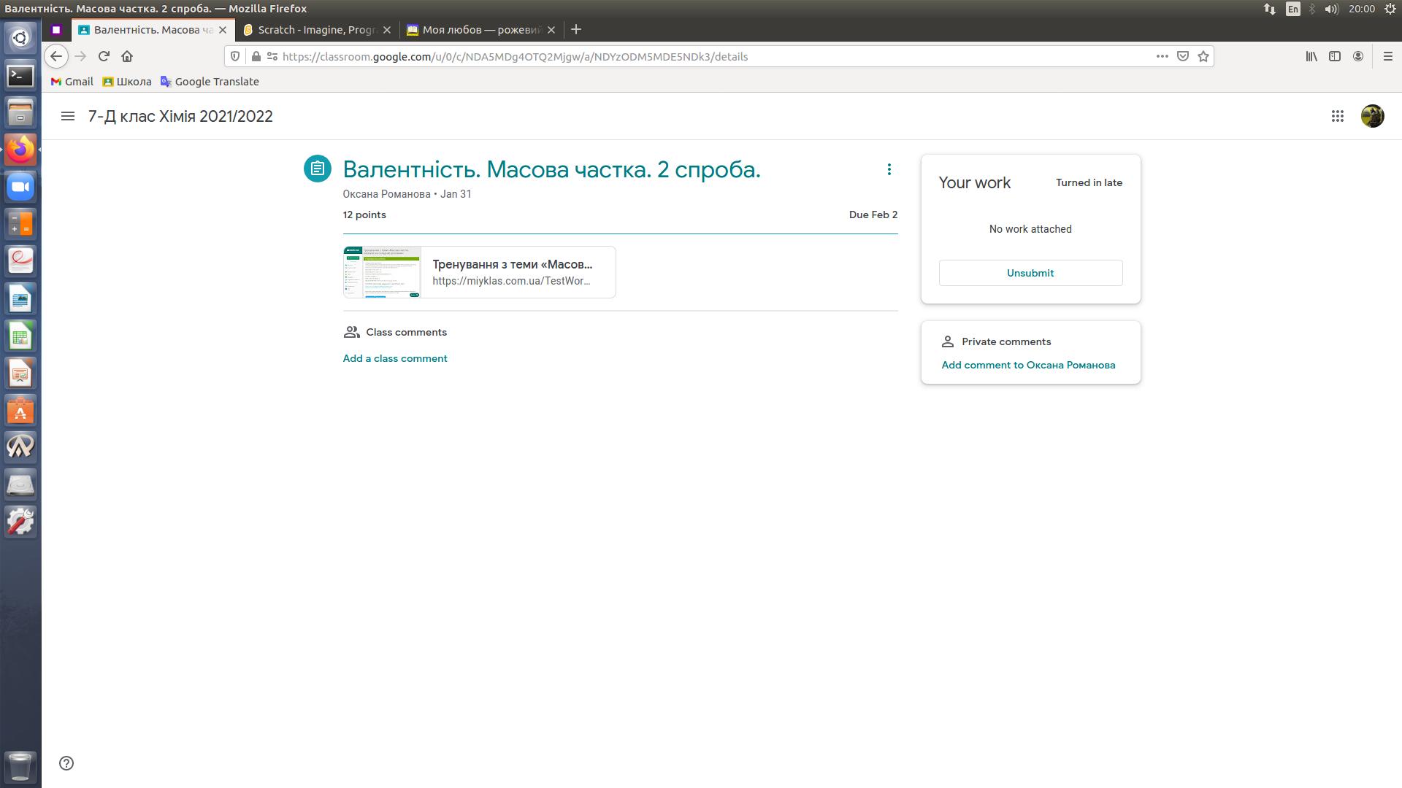Open the Classroom main menu hamburger icon
The image size is (1402, 788).
pyautogui.click(x=68, y=116)
